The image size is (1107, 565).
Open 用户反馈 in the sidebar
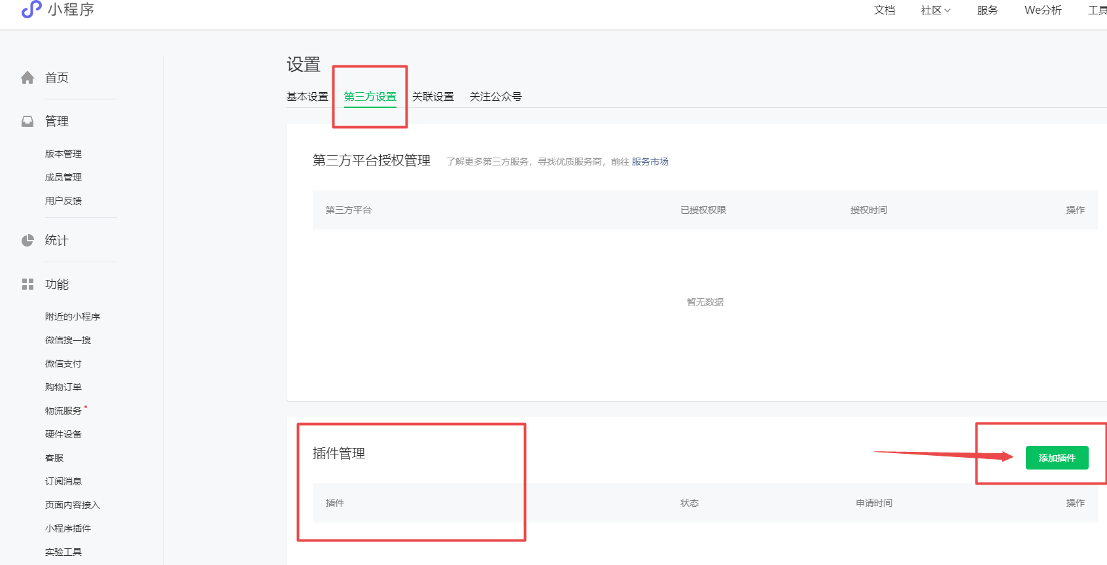[x=63, y=201]
